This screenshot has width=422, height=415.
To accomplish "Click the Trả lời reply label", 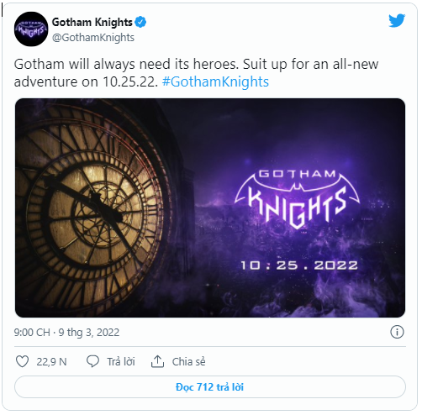I will [121, 361].
